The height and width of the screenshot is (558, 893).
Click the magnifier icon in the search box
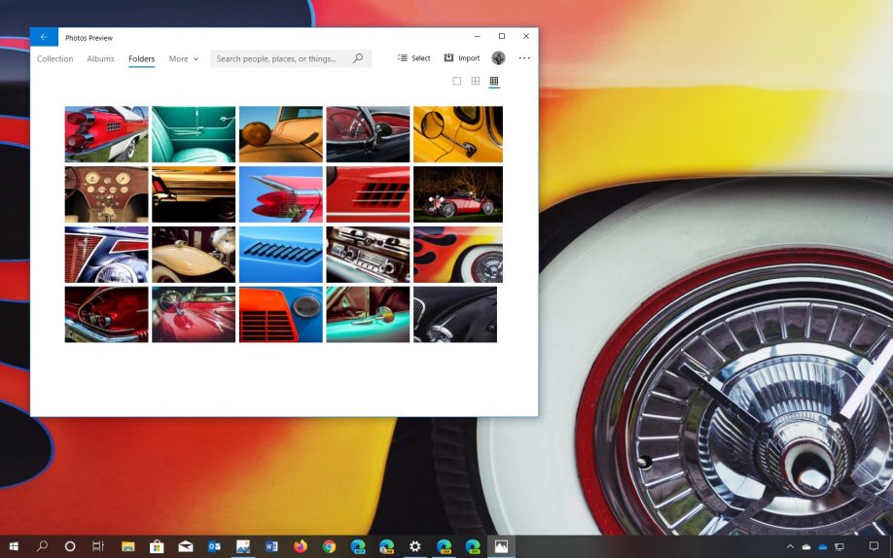[x=358, y=58]
